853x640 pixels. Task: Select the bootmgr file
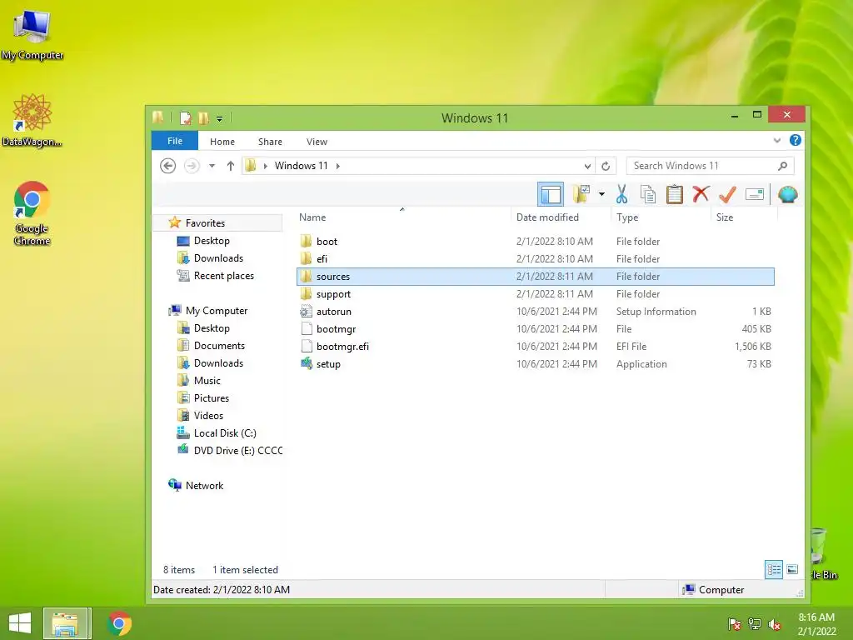[536, 328]
